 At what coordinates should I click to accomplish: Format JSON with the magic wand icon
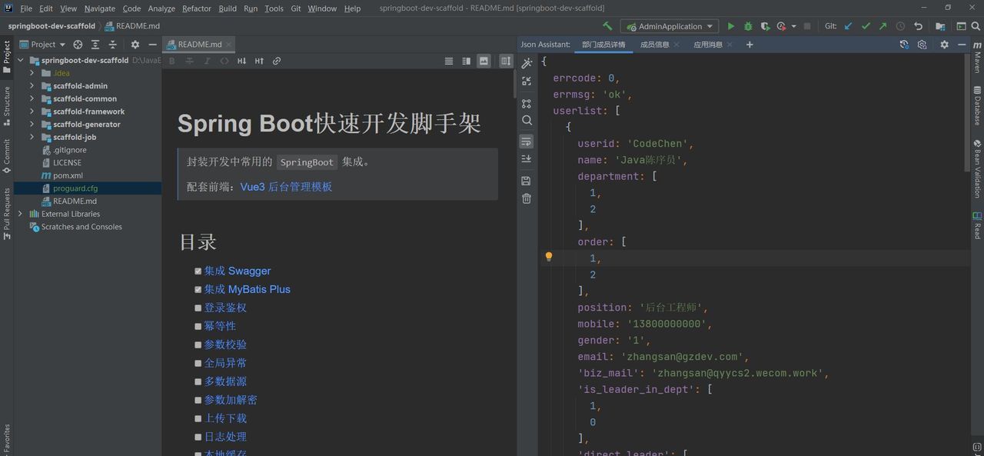click(x=527, y=62)
